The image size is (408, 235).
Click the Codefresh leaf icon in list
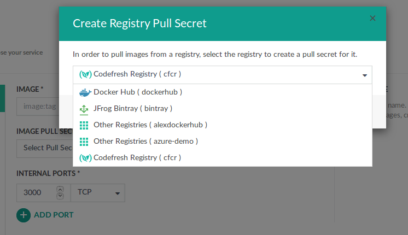85,157
